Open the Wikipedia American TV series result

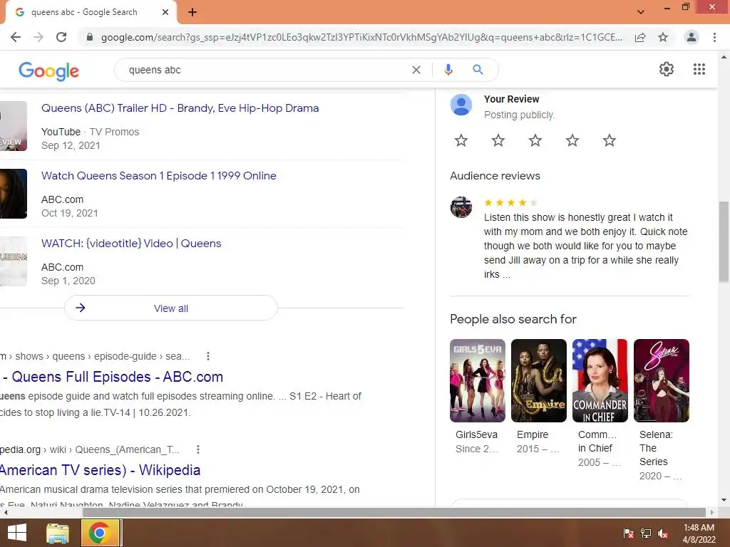point(100,470)
